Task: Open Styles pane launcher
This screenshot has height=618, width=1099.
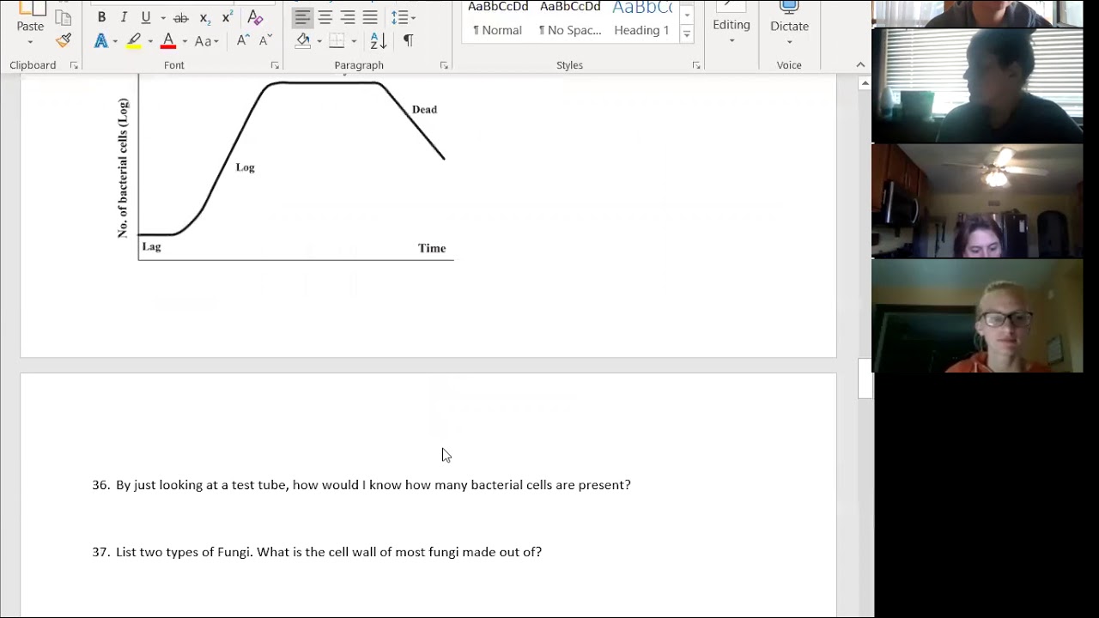Action: point(695,65)
